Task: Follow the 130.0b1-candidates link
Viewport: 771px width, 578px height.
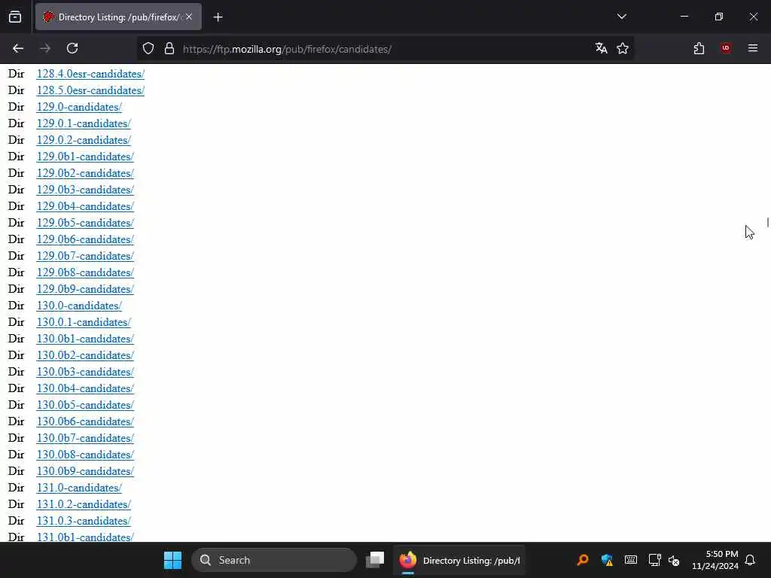Action: pos(85,339)
